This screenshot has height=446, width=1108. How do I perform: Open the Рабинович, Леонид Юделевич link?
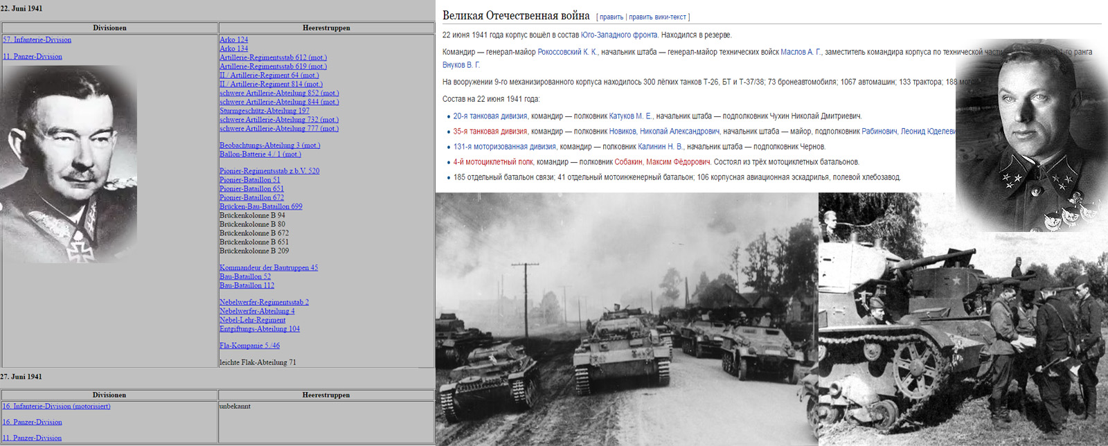click(x=911, y=132)
